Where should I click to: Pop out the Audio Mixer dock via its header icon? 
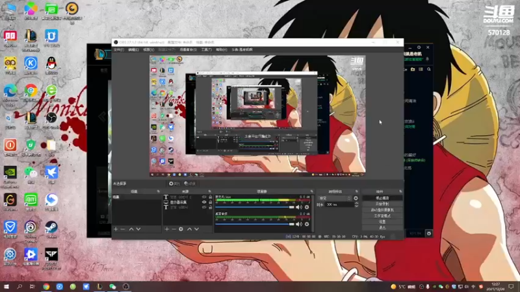[311, 191]
